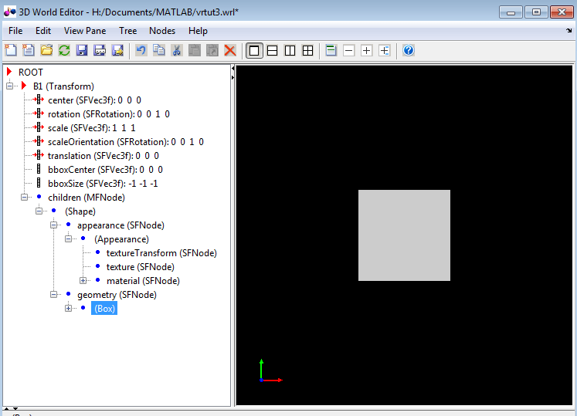The width and height of the screenshot is (577, 416).
Task: Collapse the children (MFNode) branch
Action: click(24, 197)
